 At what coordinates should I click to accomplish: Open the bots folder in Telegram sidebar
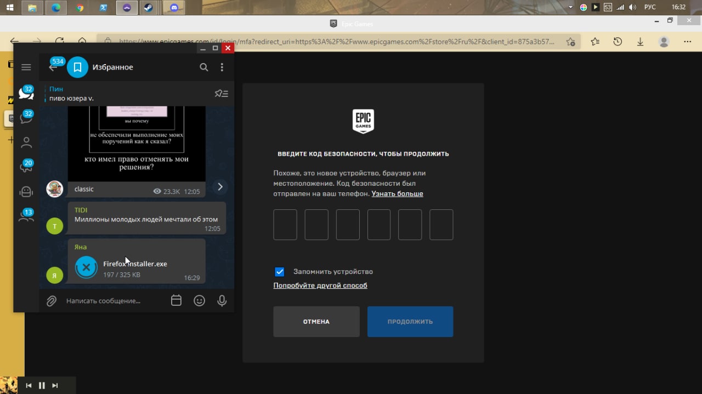pos(26,191)
